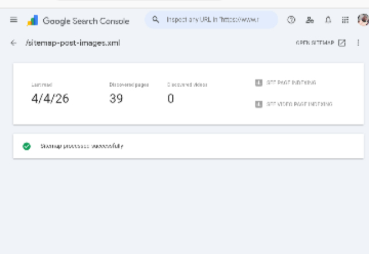Open the account profile avatar

[x=363, y=20]
